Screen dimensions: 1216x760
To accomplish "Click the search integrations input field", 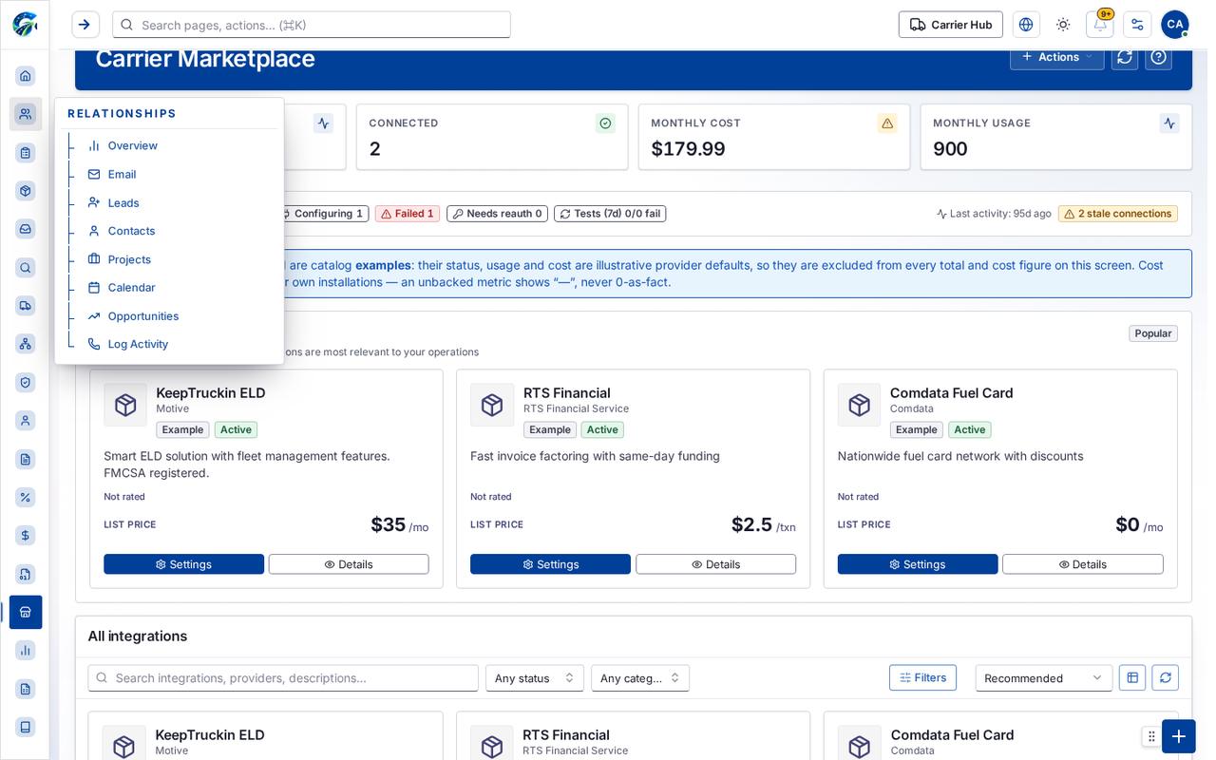I will (x=283, y=678).
